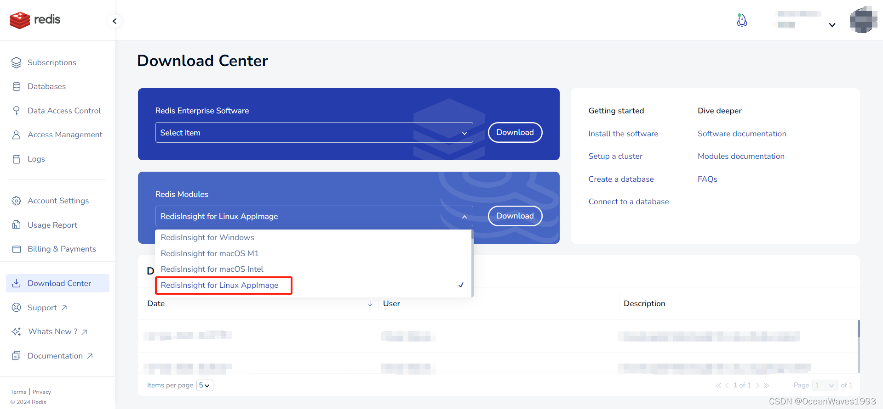The height and width of the screenshot is (409, 883).
Task: Open the Privacy link
Action: click(42, 392)
